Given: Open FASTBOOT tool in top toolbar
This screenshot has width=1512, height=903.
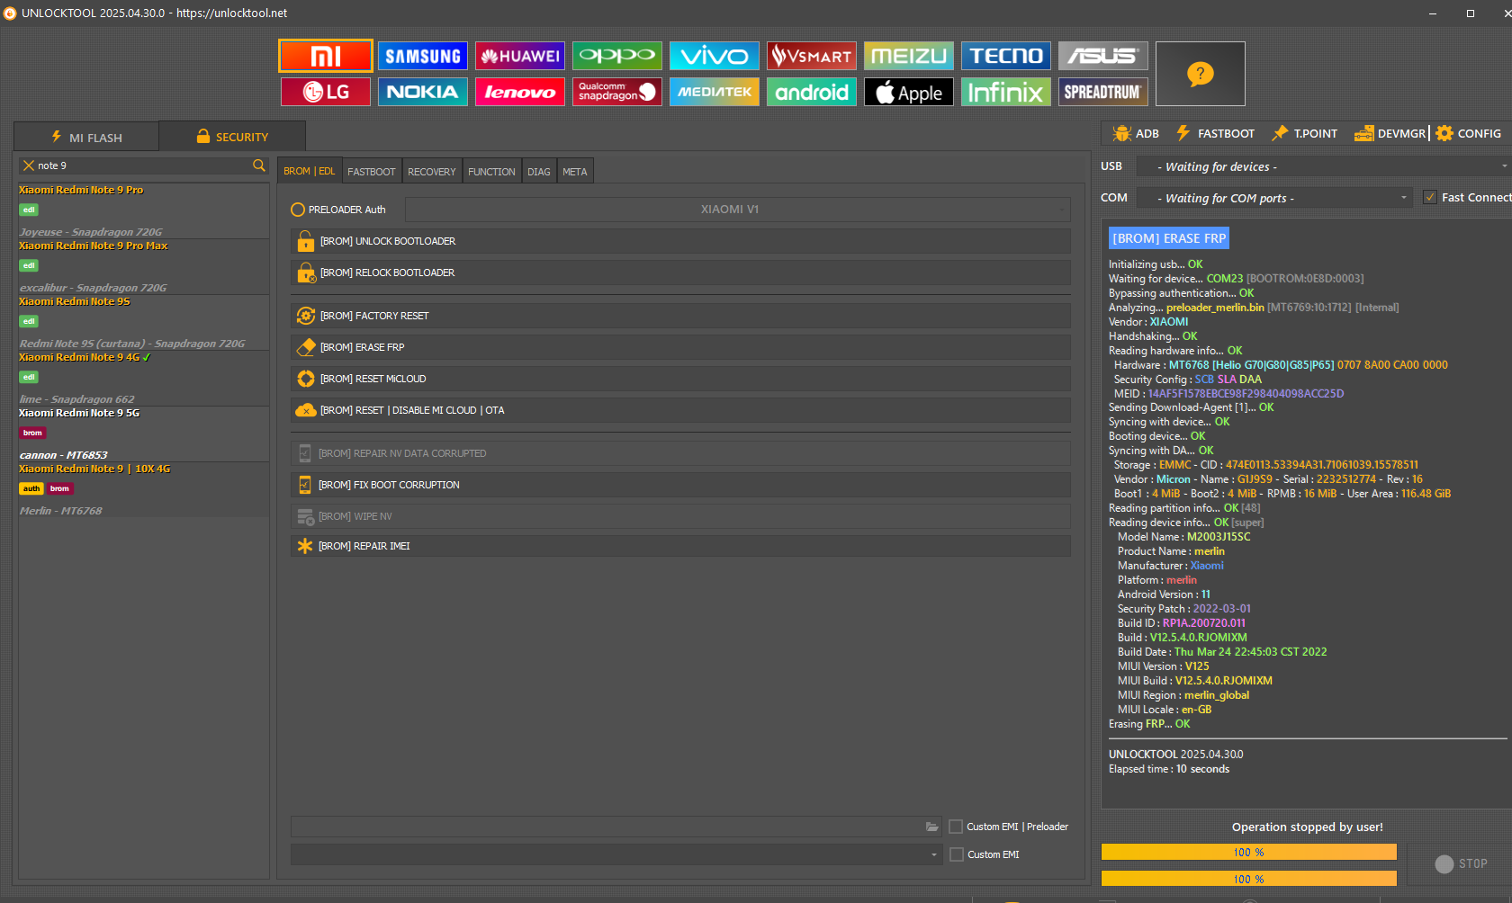Looking at the screenshot, I should 1215,133.
